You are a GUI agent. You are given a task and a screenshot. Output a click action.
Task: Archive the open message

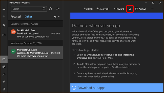[x=140, y=9]
